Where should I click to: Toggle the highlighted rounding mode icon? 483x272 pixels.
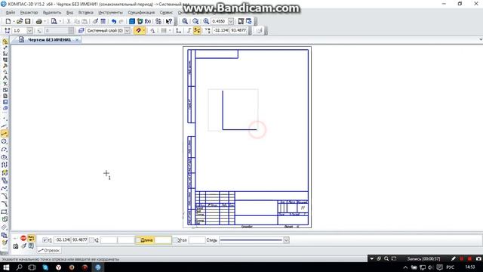point(197,30)
